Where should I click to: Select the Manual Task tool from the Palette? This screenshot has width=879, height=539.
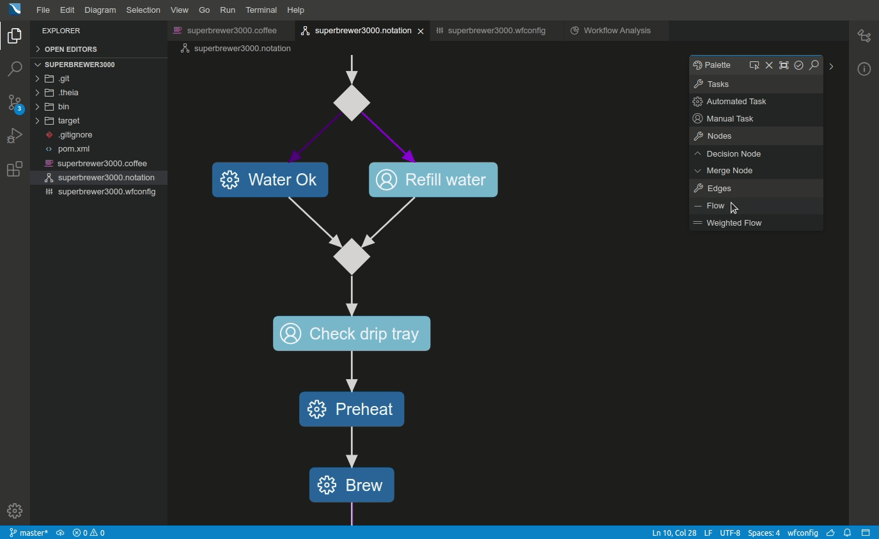coord(729,118)
